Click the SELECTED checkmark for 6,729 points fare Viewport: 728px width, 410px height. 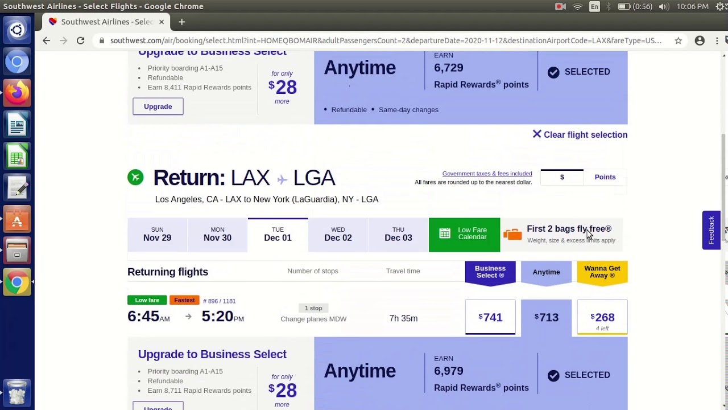coord(553,72)
